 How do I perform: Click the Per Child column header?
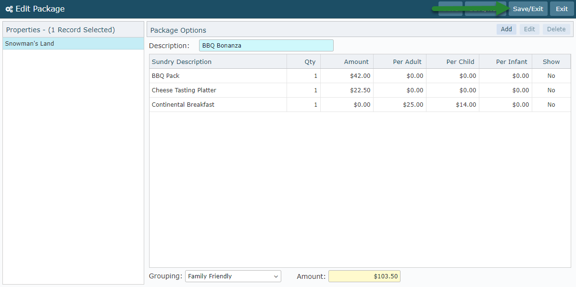[452, 62]
